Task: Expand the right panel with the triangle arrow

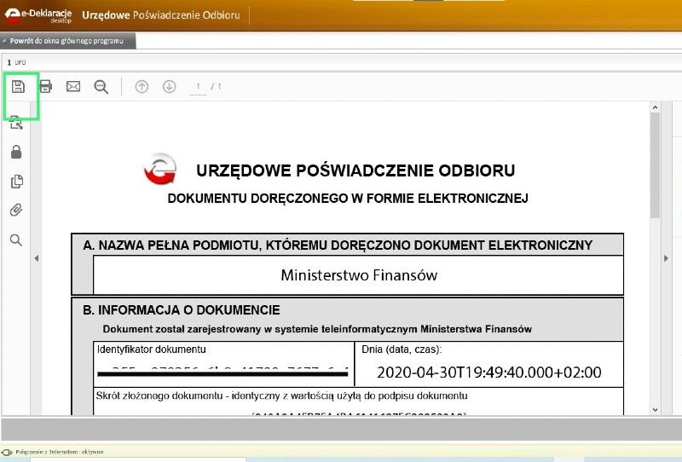Action: [x=666, y=258]
